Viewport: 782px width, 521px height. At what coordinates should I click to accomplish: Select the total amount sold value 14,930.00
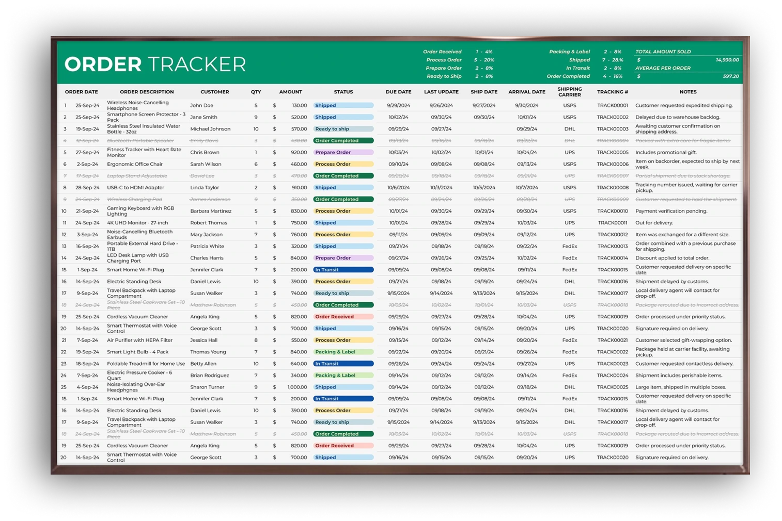pyautogui.click(x=727, y=60)
